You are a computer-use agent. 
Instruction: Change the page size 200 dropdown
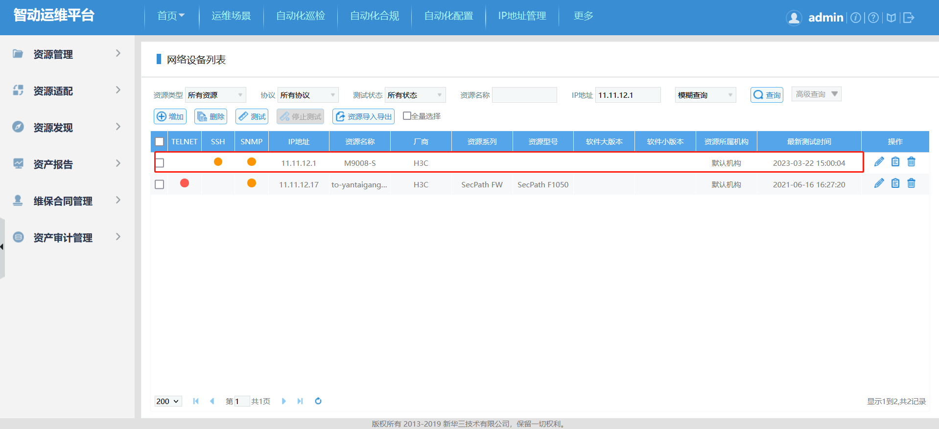pyautogui.click(x=168, y=401)
